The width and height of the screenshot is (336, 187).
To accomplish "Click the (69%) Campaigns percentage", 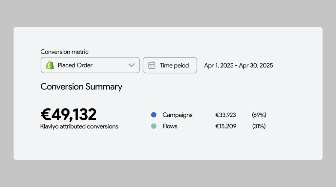I will click(x=259, y=115).
